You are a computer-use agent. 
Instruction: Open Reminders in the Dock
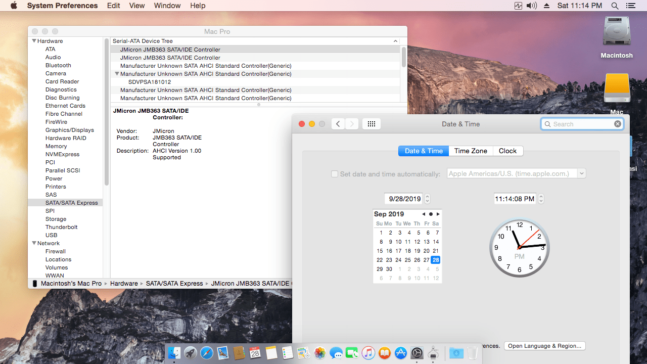[288, 353]
